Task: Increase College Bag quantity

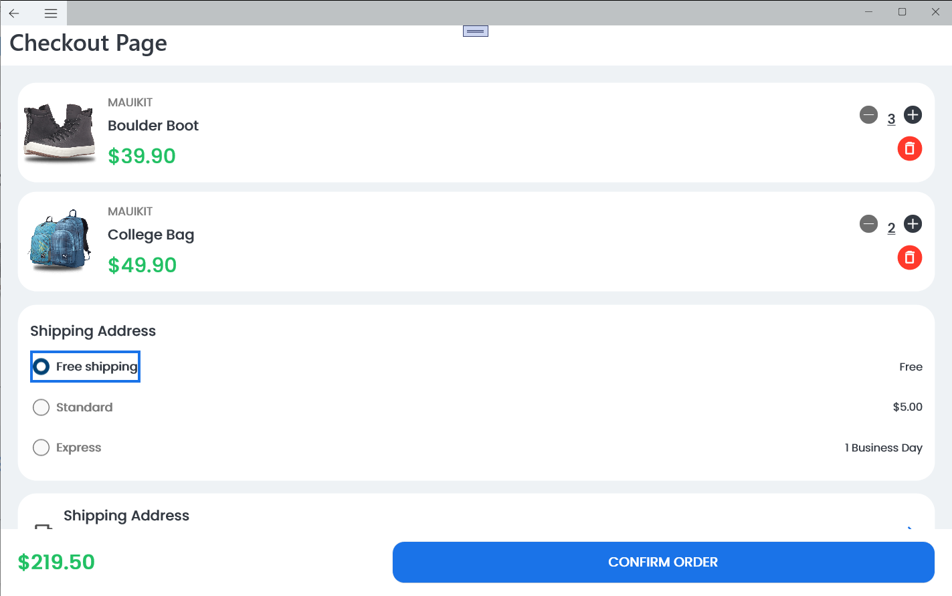Action: pos(913,224)
